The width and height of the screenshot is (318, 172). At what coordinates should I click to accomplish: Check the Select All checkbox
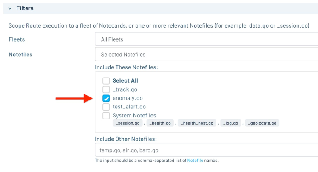[106, 80]
